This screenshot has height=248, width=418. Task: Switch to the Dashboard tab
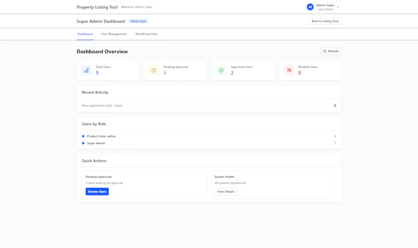(x=85, y=34)
